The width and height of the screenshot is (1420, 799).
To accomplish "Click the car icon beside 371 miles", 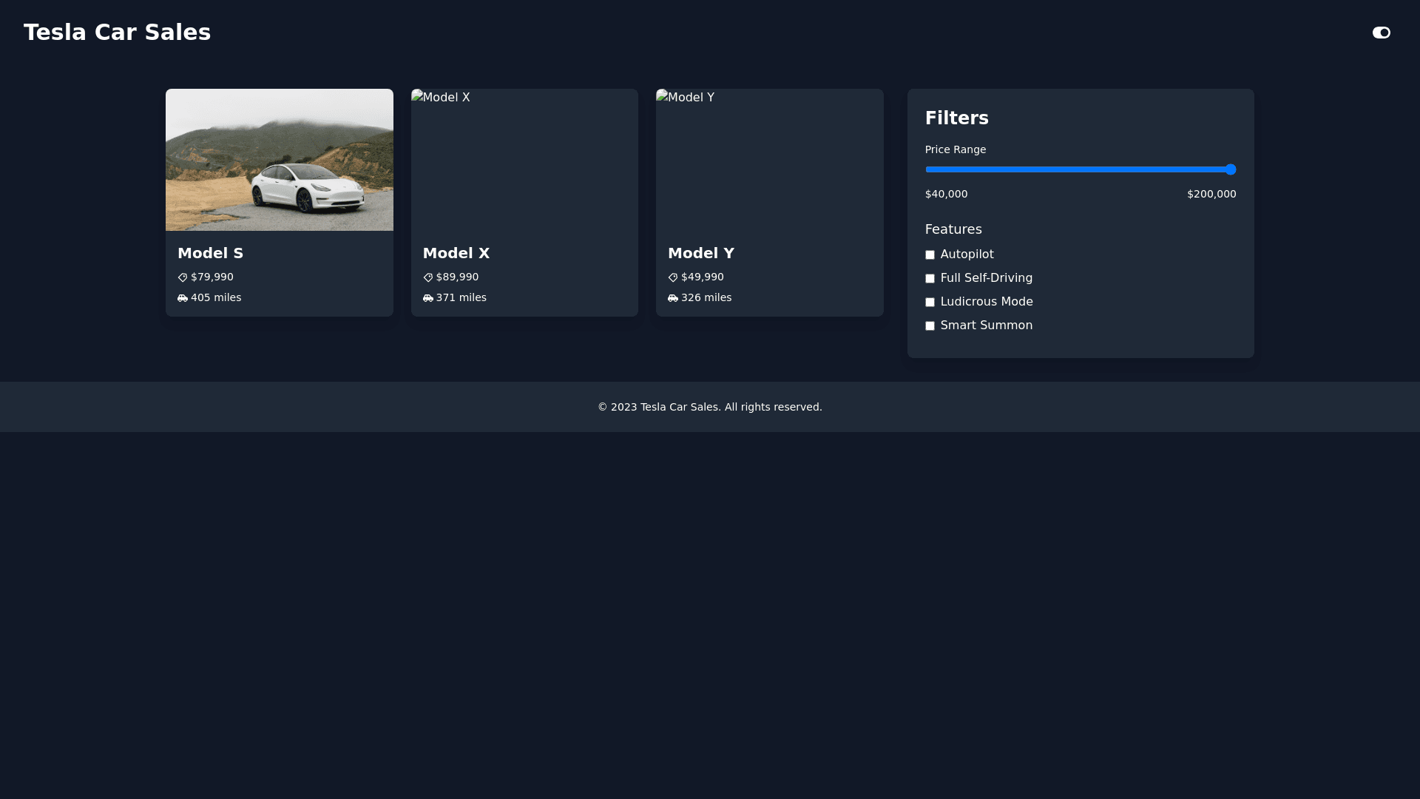I will pyautogui.click(x=427, y=298).
